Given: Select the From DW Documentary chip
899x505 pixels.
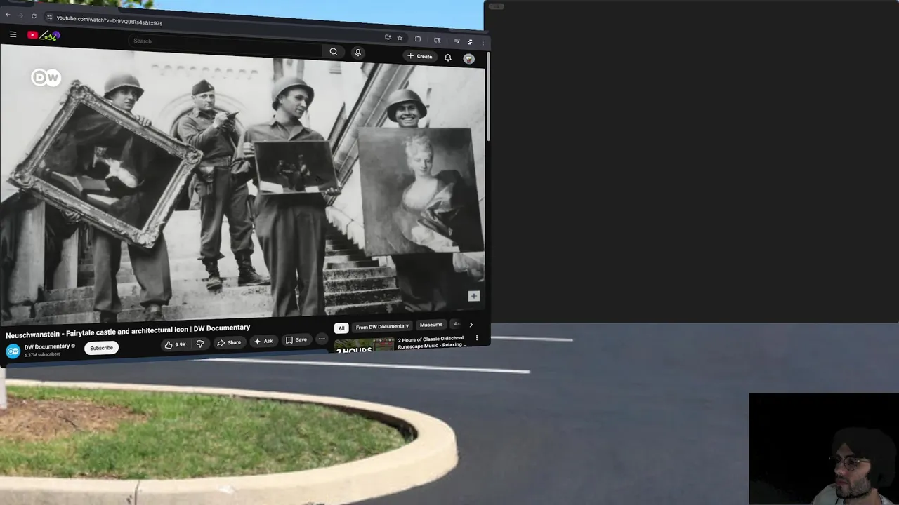Looking at the screenshot, I should [382, 326].
